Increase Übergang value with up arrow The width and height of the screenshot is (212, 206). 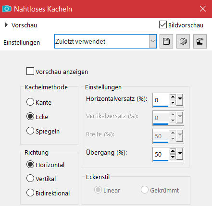click(173, 151)
